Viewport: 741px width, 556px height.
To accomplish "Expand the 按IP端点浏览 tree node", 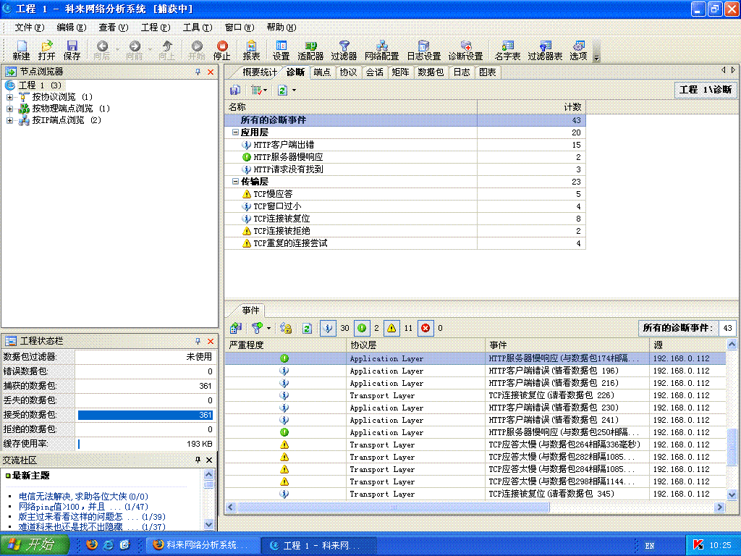I will (10, 120).
